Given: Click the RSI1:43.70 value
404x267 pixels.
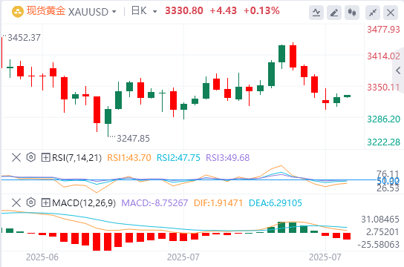Looking at the screenshot, I should click(129, 158).
